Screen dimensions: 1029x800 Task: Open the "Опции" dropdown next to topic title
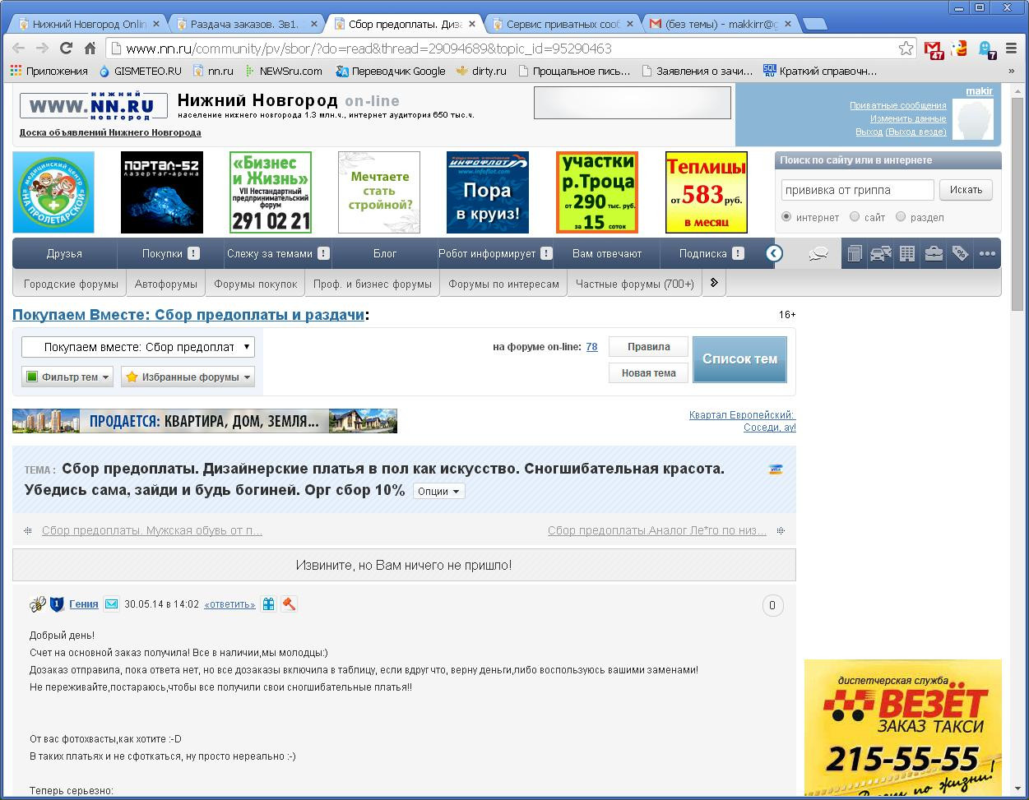(438, 491)
